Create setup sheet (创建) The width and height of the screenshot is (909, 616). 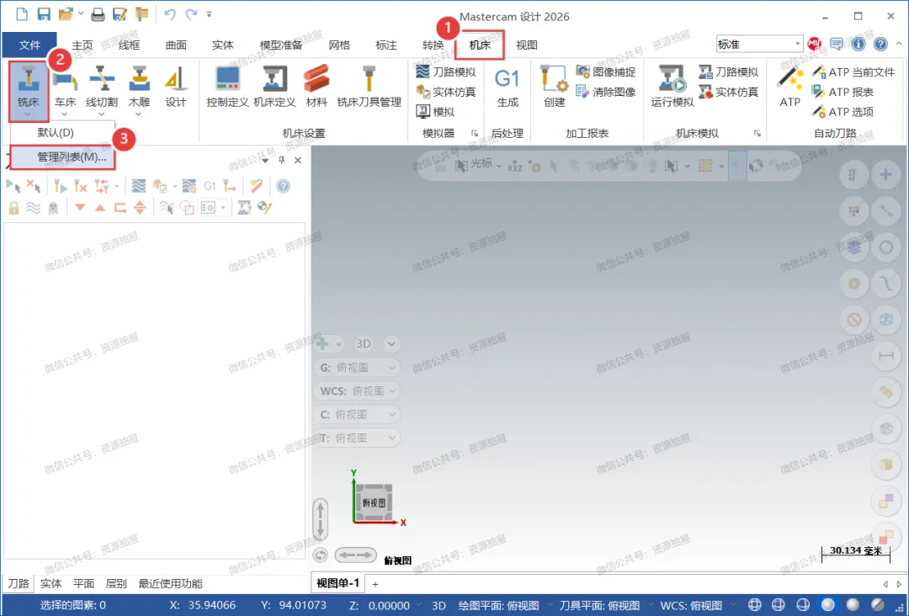554,87
